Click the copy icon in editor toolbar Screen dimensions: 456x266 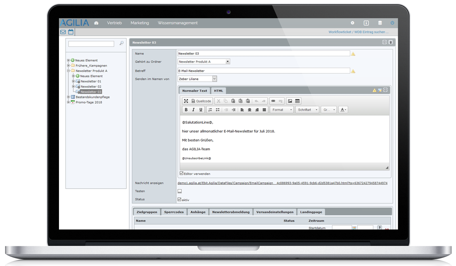(x=226, y=101)
